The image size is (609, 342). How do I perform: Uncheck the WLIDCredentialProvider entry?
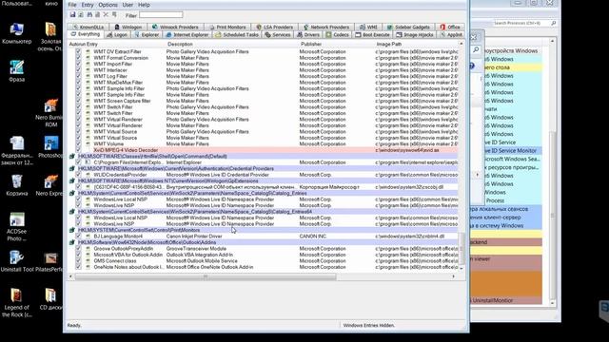coord(78,175)
